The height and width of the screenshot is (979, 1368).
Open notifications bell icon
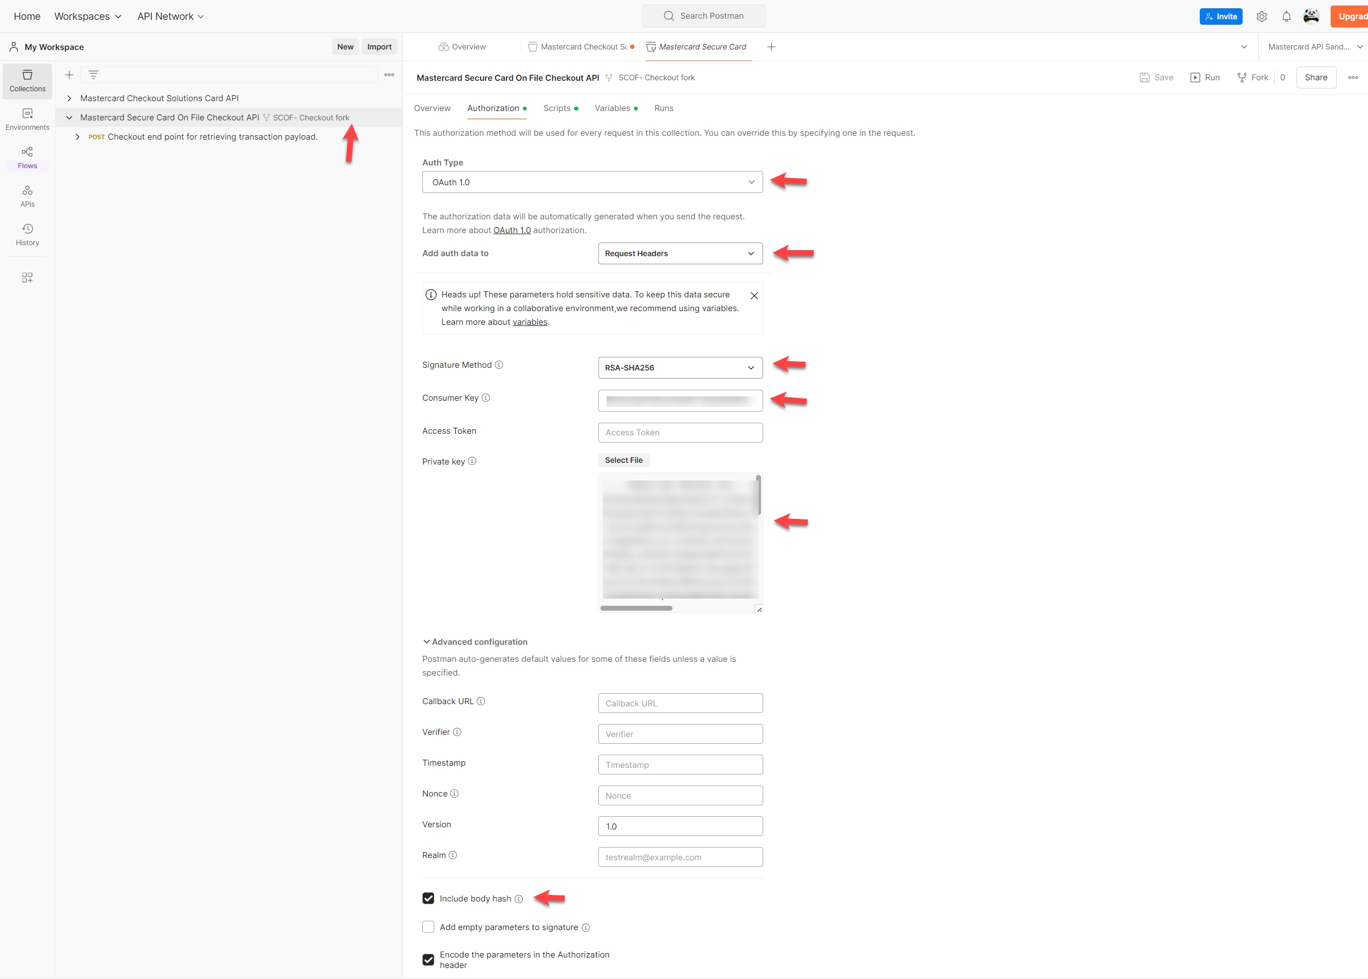tap(1286, 17)
